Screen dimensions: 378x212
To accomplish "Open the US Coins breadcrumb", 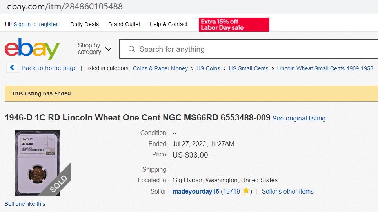I will [208, 68].
